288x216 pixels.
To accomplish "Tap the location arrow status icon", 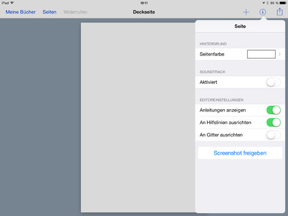I will pyautogui.click(x=263, y=3).
